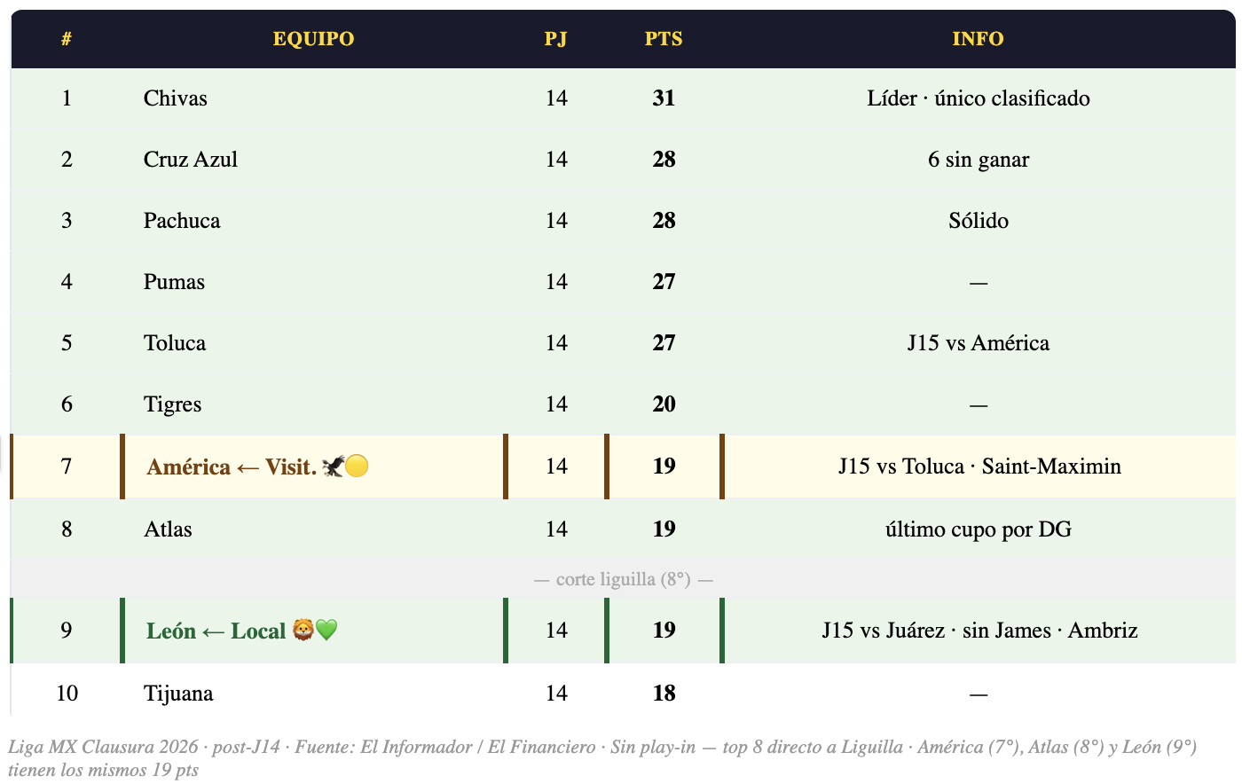Click the lion emoji next to León

pyautogui.click(x=303, y=631)
